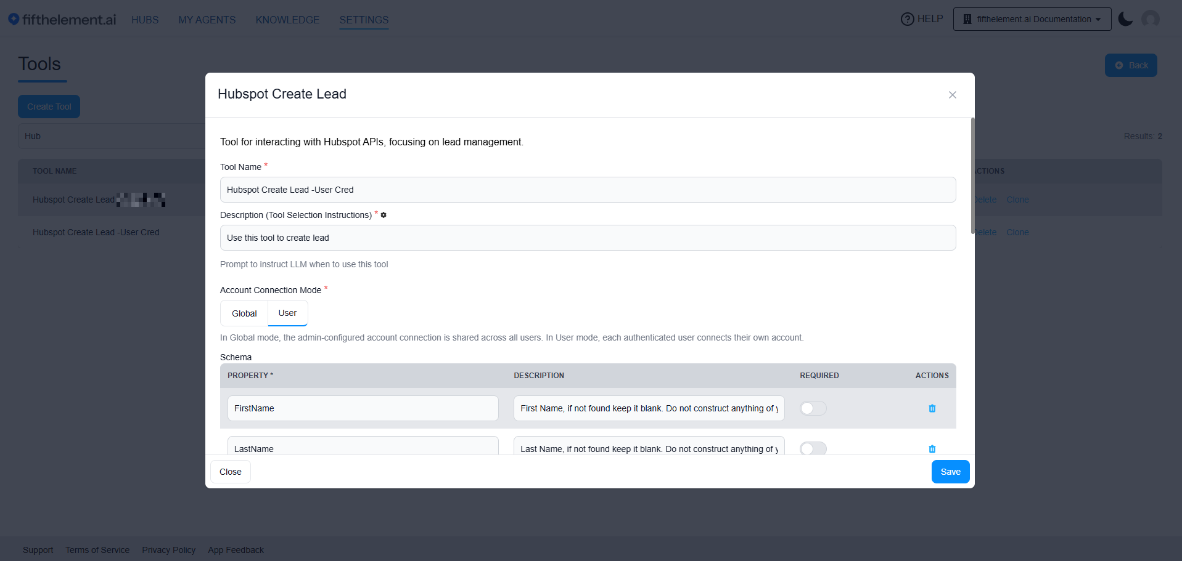
Task: Open the Support link
Action: [38, 550]
